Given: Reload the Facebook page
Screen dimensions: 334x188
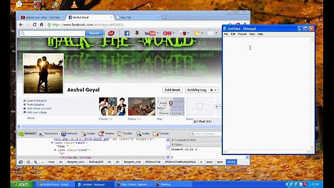Looking at the screenshot, I should click(x=34, y=25).
